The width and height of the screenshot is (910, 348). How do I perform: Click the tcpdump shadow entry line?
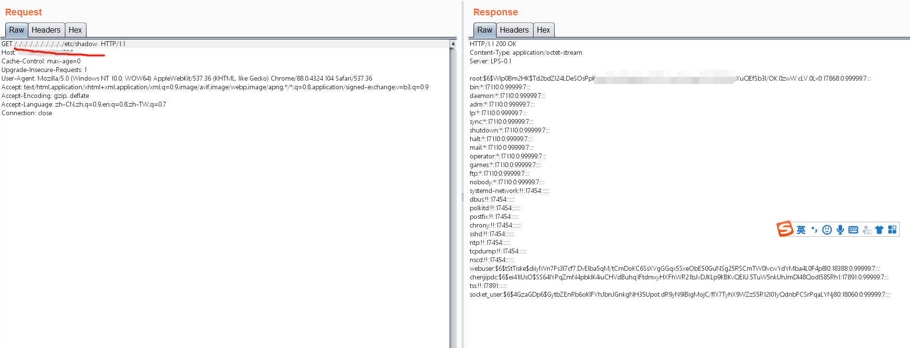498,251
